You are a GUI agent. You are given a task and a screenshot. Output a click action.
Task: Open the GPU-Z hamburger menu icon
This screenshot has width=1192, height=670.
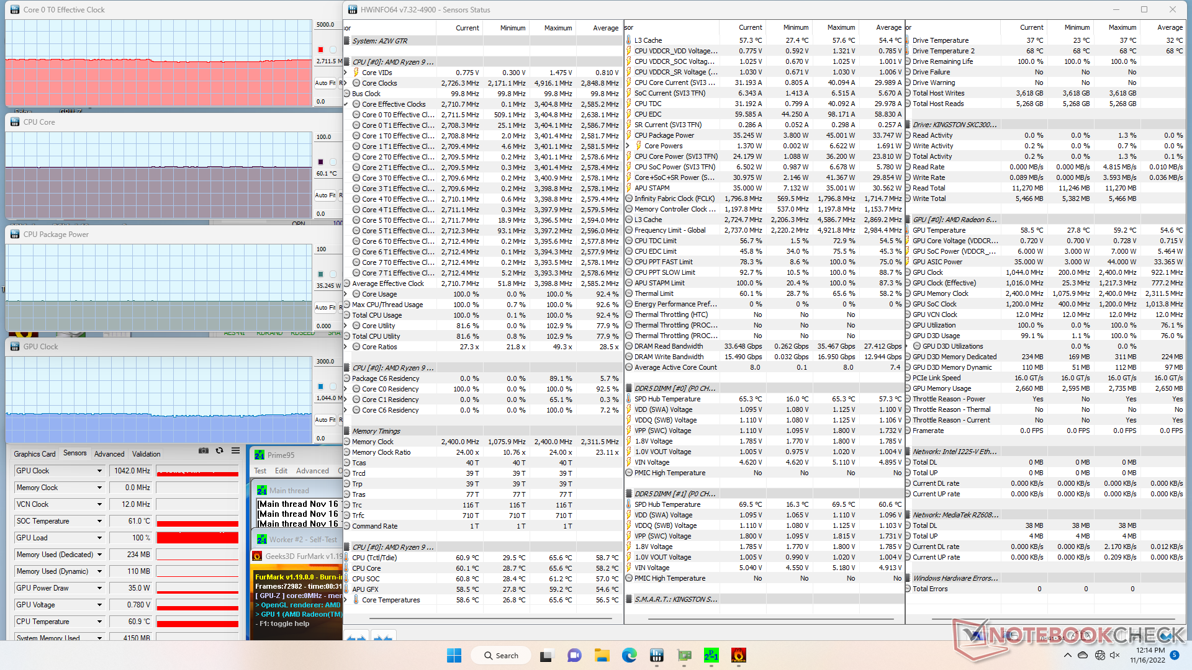pyautogui.click(x=235, y=451)
